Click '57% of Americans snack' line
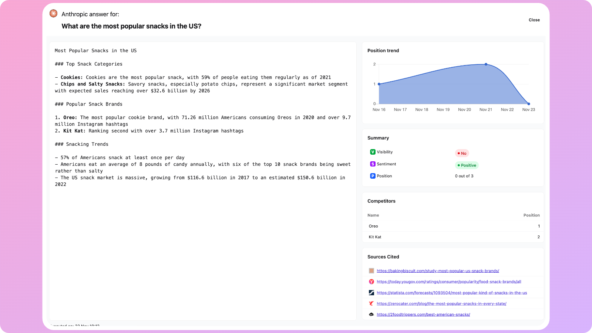The image size is (592, 333). click(120, 158)
